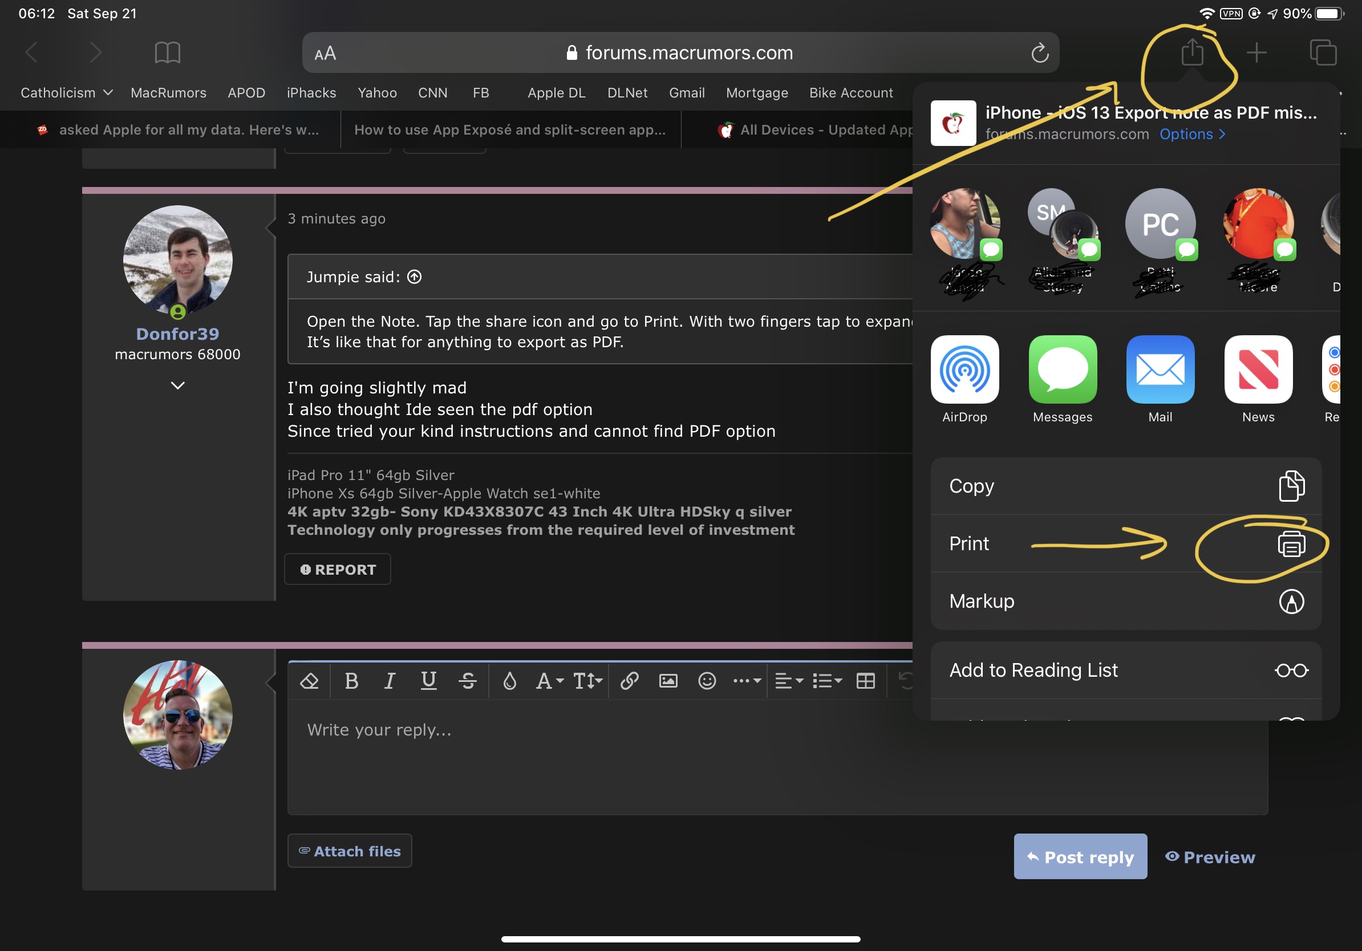This screenshot has height=951, width=1362.
Task: Choose Copy in the share sheet
Action: click(1126, 486)
